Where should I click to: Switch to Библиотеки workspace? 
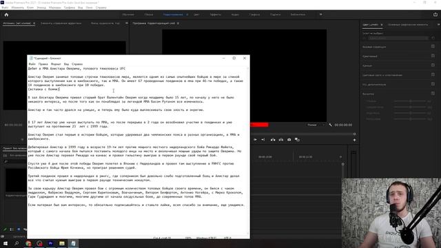coord(298,14)
